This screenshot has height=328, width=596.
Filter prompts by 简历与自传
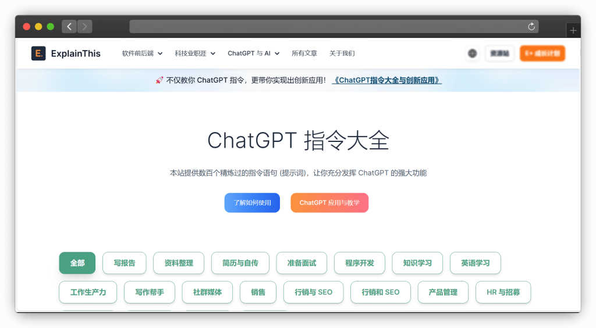tap(240, 263)
